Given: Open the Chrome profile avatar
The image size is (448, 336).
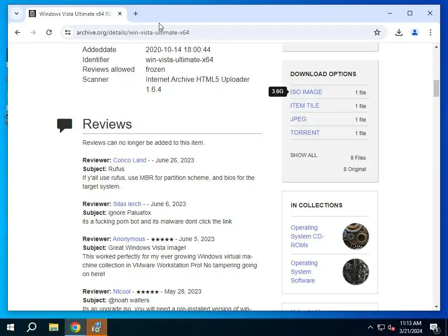Looking at the screenshot, I should coord(415,32).
